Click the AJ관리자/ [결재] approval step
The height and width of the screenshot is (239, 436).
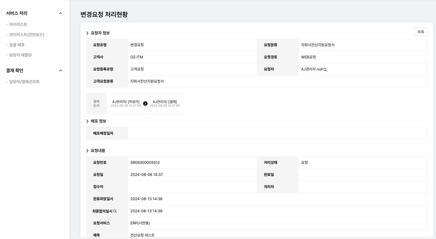click(x=165, y=104)
